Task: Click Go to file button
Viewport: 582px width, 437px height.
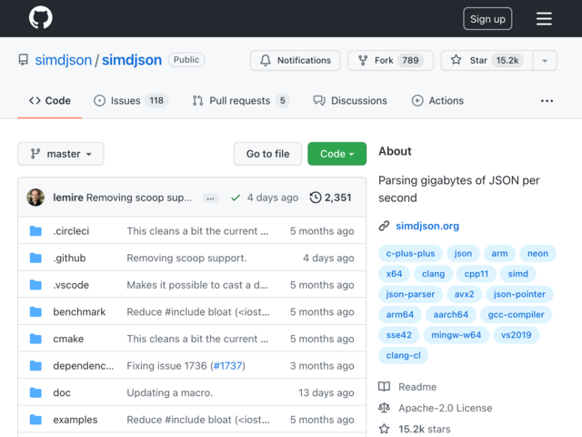Action: 267,154
